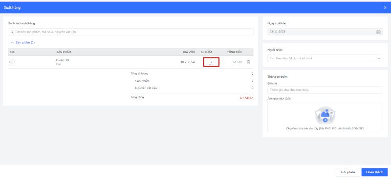Focus the product search field
391x179 pixels.
(x=130, y=32)
